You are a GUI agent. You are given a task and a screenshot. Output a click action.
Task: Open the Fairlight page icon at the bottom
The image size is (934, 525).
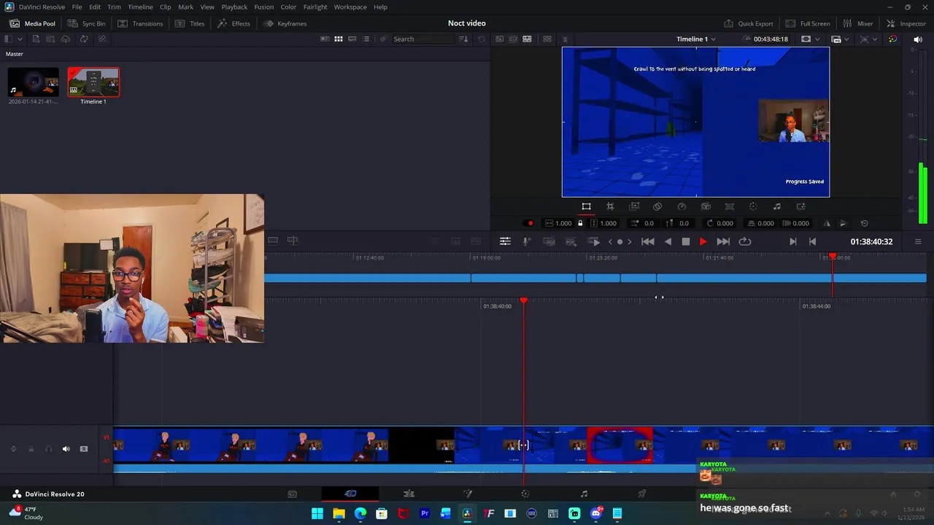[584, 494]
